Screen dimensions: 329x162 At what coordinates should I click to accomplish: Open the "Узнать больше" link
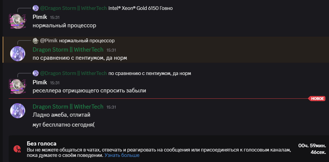(122, 155)
